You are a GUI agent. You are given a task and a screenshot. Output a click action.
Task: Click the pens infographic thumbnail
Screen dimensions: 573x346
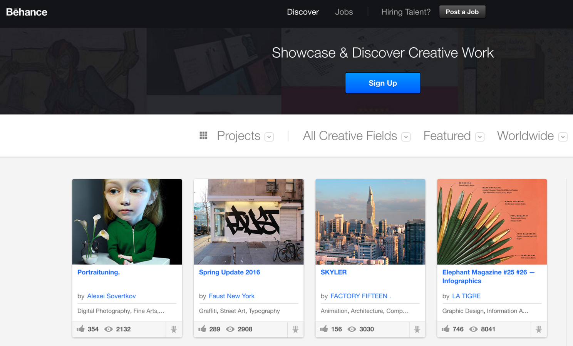pos(492,222)
